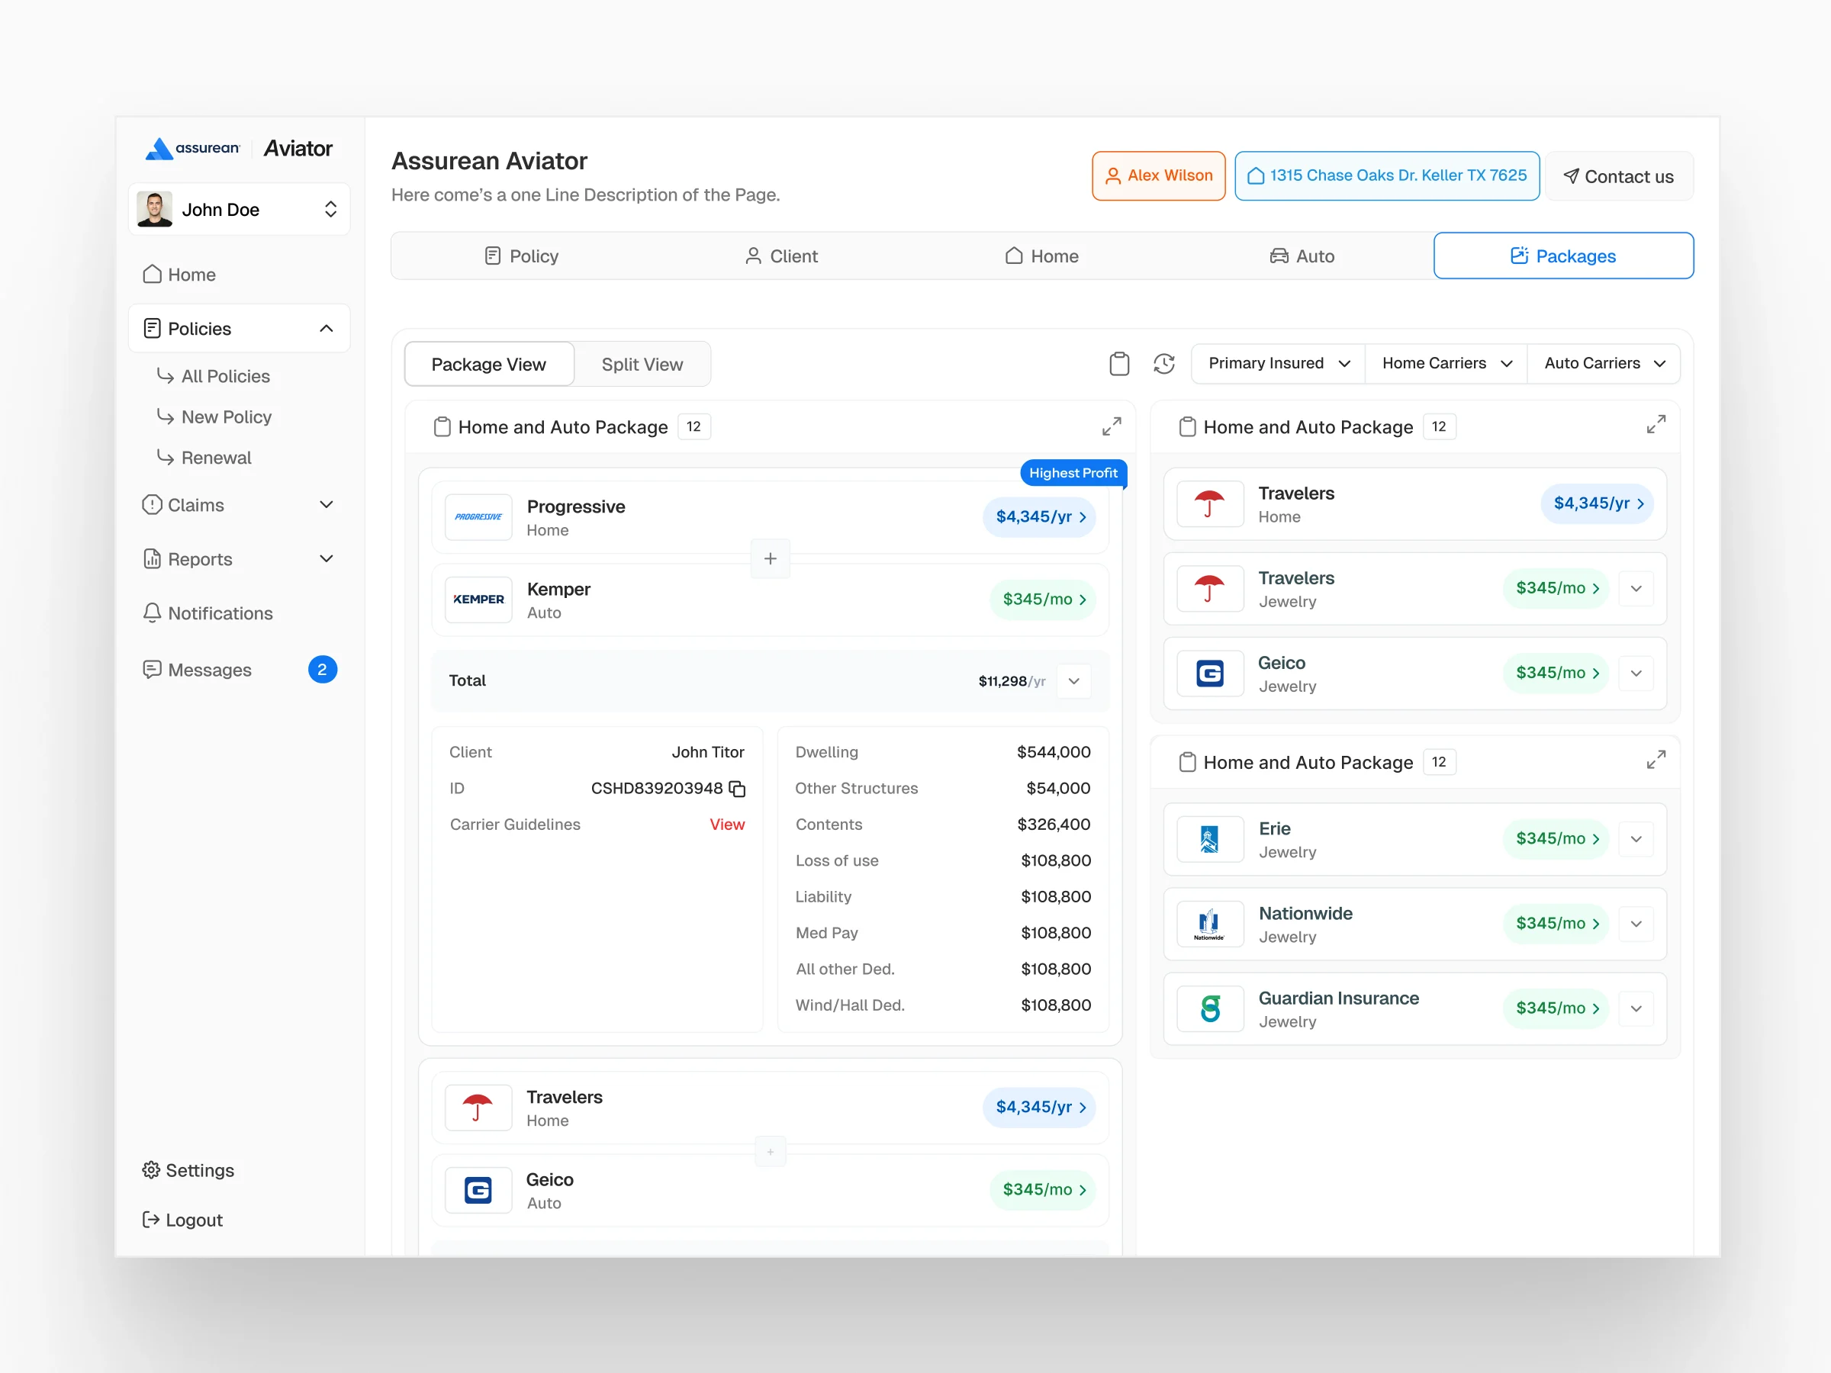The height and width of the screenshot is (1373, 1831).
Task: Open the Auto Carriers dropdown
Action: click(1604, 363)
